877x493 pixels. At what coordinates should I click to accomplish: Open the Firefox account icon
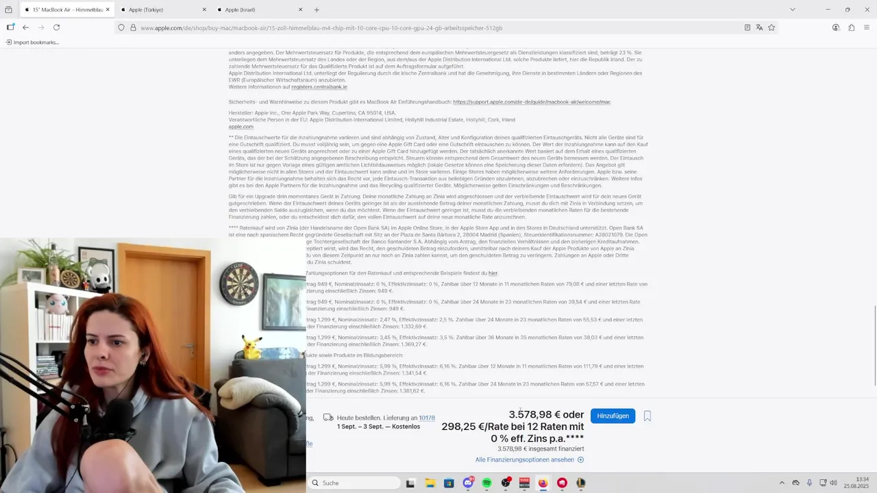(x=836, y=27)
